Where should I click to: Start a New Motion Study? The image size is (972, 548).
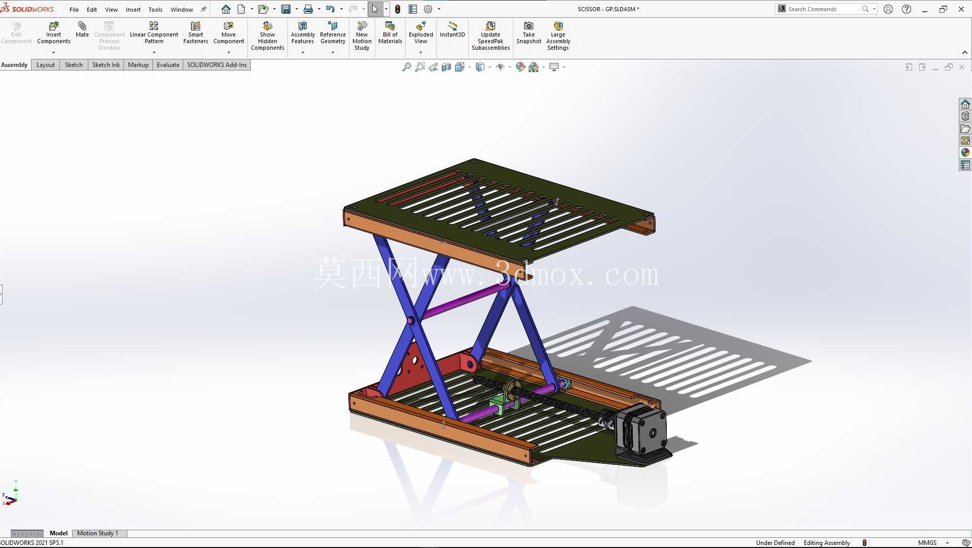click(362, 36)
